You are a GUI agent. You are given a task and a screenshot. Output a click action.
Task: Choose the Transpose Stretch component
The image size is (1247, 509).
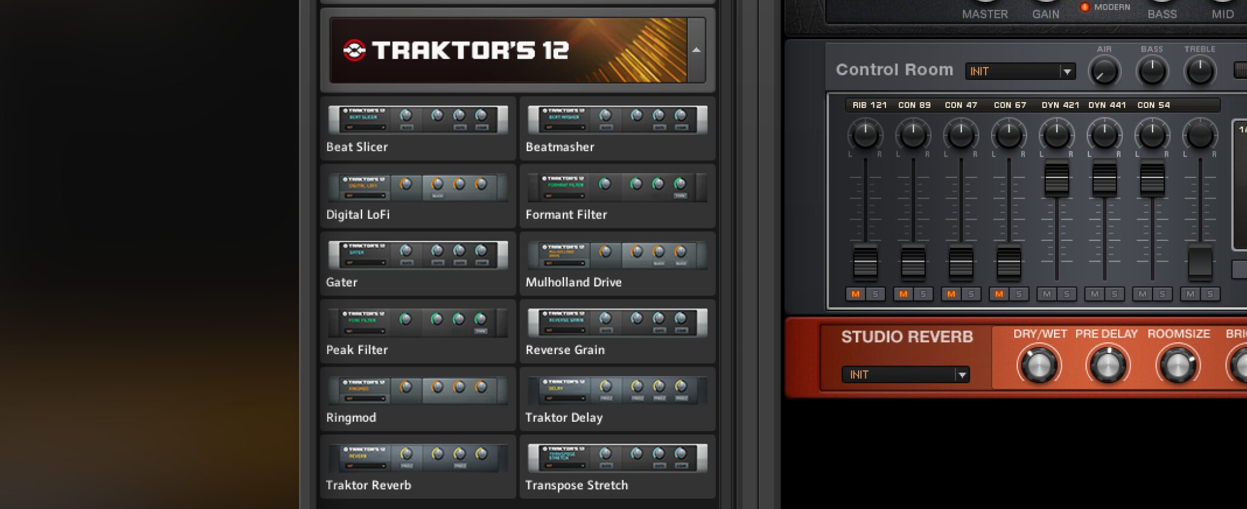[618, 467]
